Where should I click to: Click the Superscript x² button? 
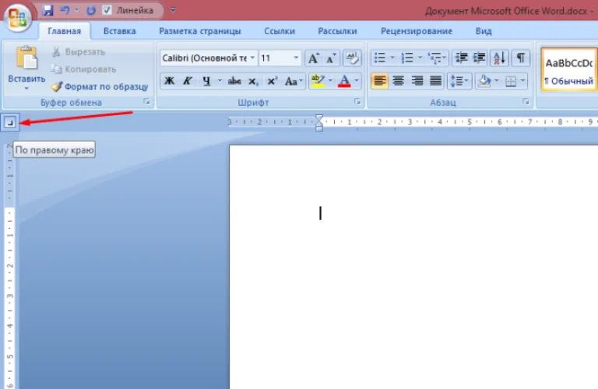pos(273,81)
